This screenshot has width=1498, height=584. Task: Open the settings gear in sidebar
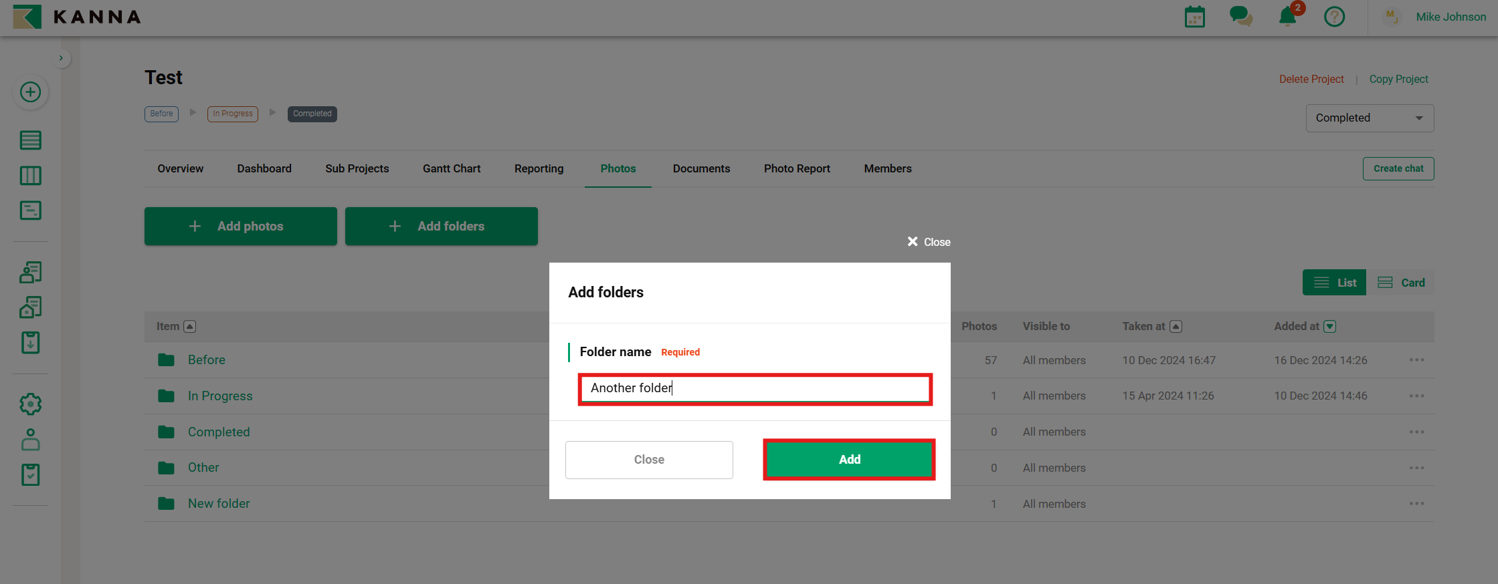coord(30,404)
